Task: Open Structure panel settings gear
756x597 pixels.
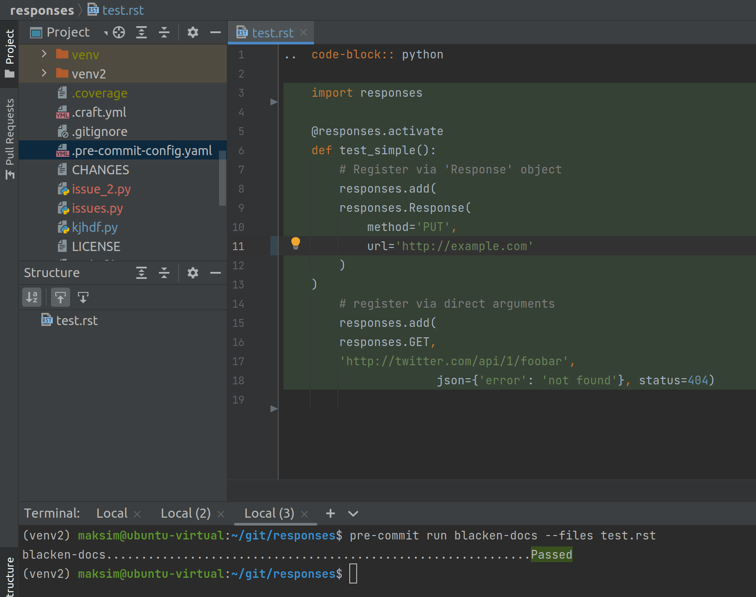Action: pos(193,273)
